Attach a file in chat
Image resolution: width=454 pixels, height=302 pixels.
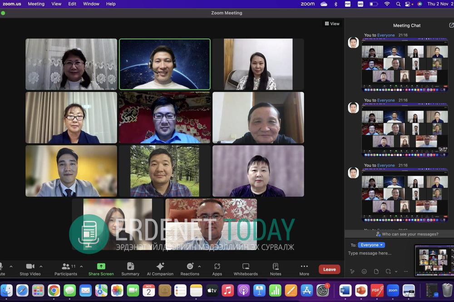tap(376, 271)
